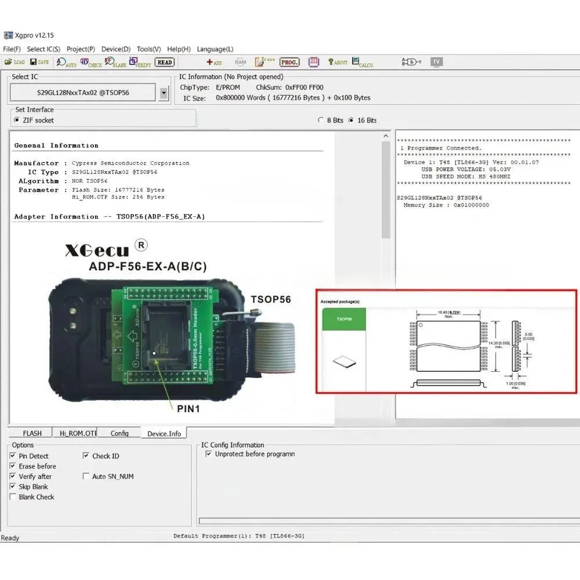Image resolution: width=580 pixels, height=580 pixels.
Task: Select the 8 Bits radio option
Action: [320, 120]
